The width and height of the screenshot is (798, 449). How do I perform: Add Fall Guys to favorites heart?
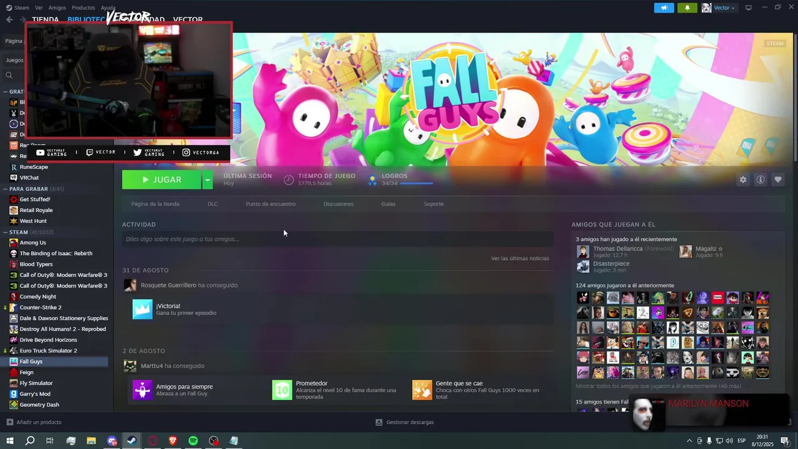tap(777, 180)
